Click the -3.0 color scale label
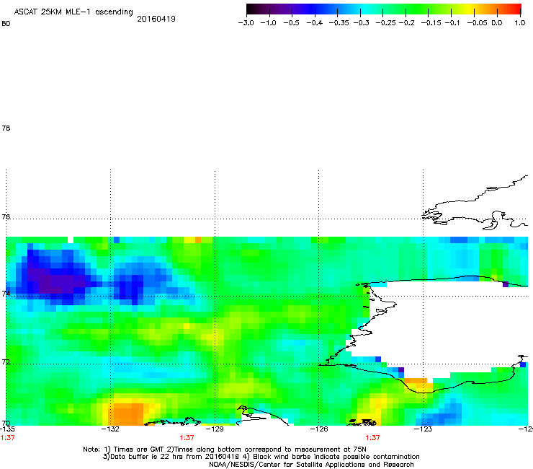Image resolution: width=533 pixels, height=469 pixels. [246, 23]
